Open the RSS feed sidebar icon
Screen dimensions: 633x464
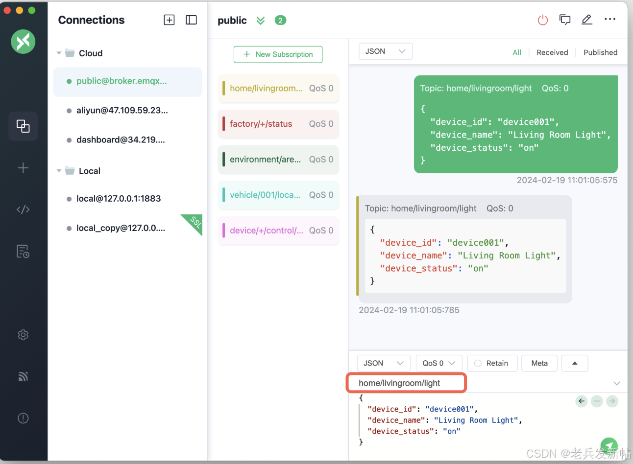tap(23, 376)
